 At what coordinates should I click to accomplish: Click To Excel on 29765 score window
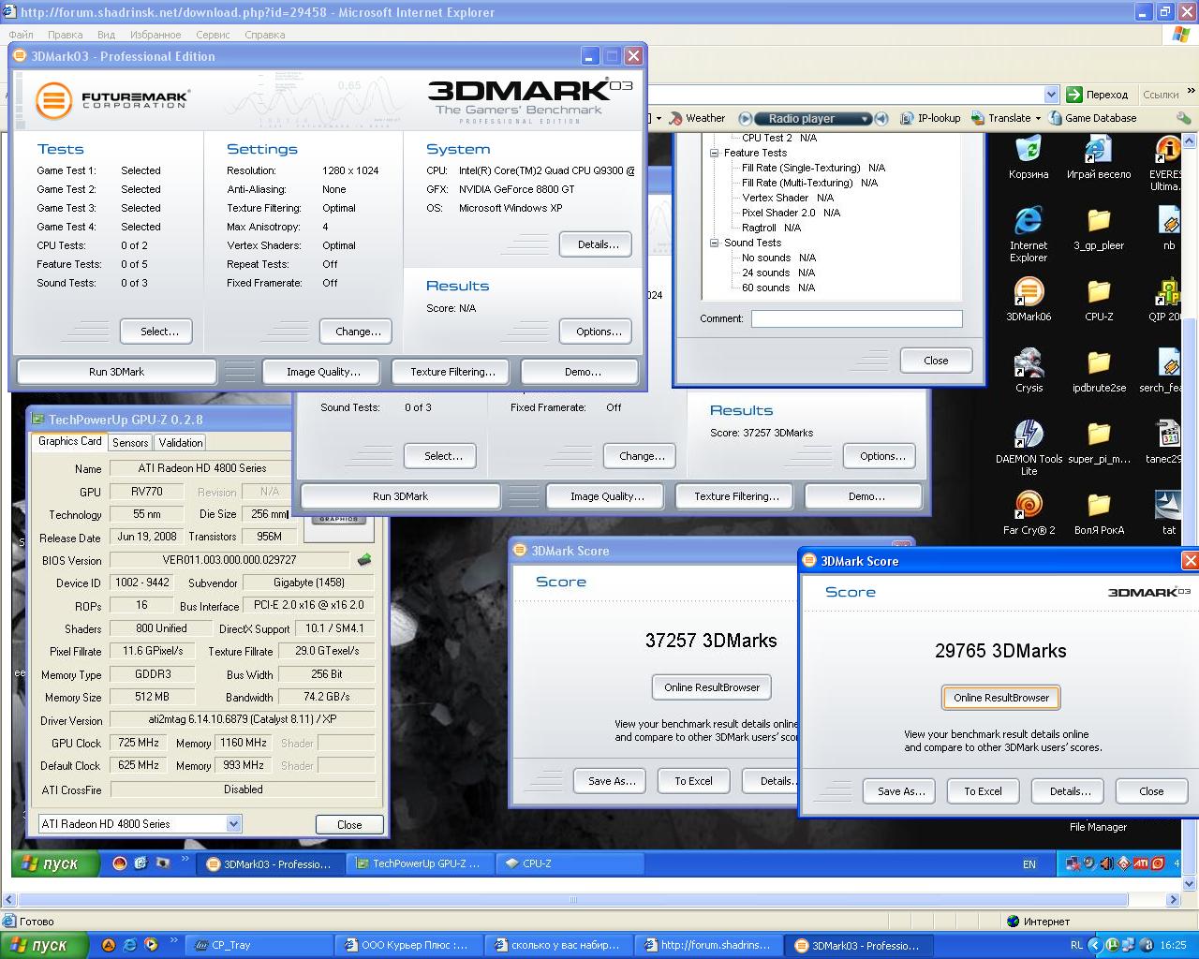coord(983,791)
